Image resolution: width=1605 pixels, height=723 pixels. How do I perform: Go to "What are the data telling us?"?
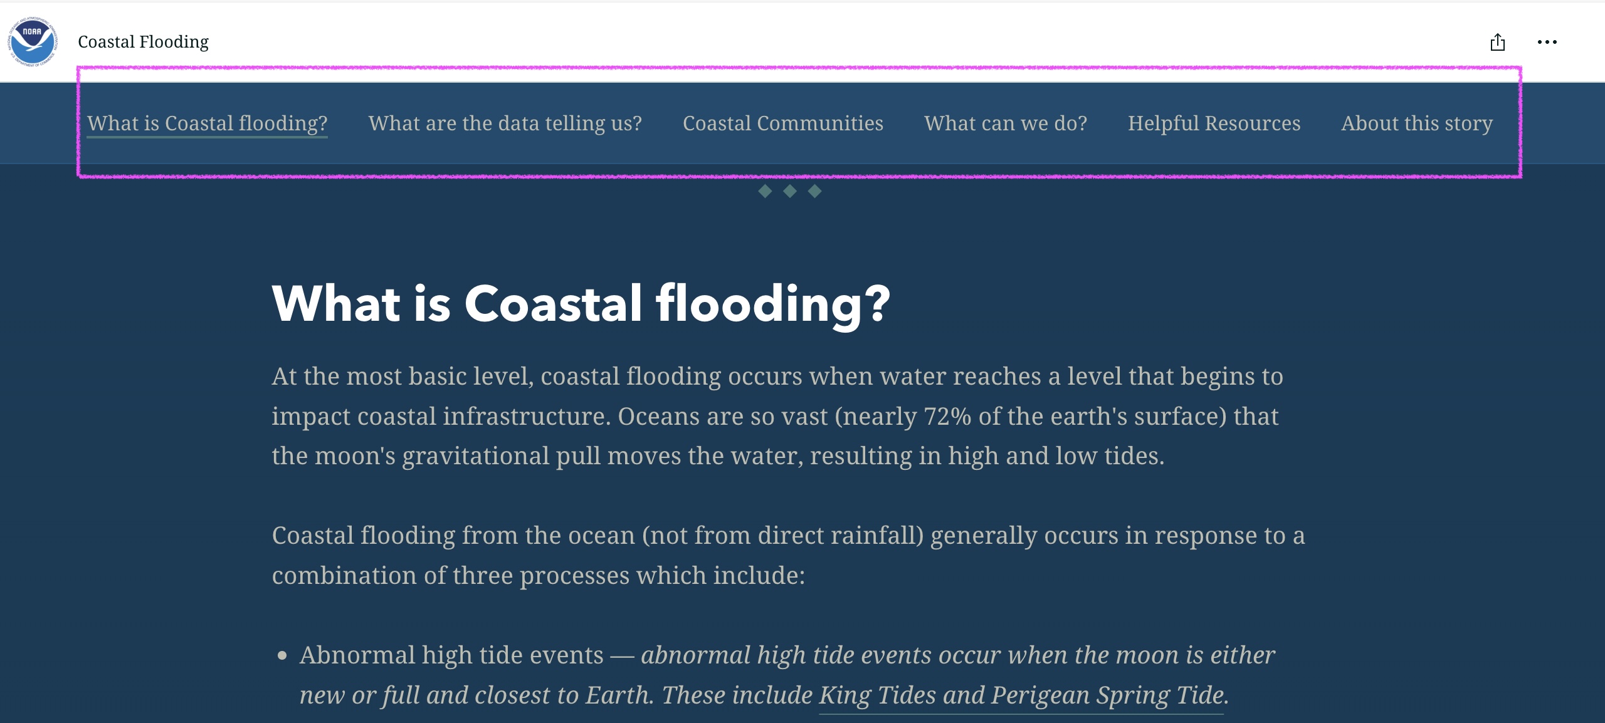pos(505,123)
